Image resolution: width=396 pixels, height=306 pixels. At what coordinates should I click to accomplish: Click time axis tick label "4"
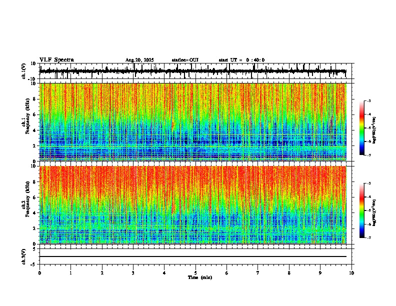coord(164,273)
